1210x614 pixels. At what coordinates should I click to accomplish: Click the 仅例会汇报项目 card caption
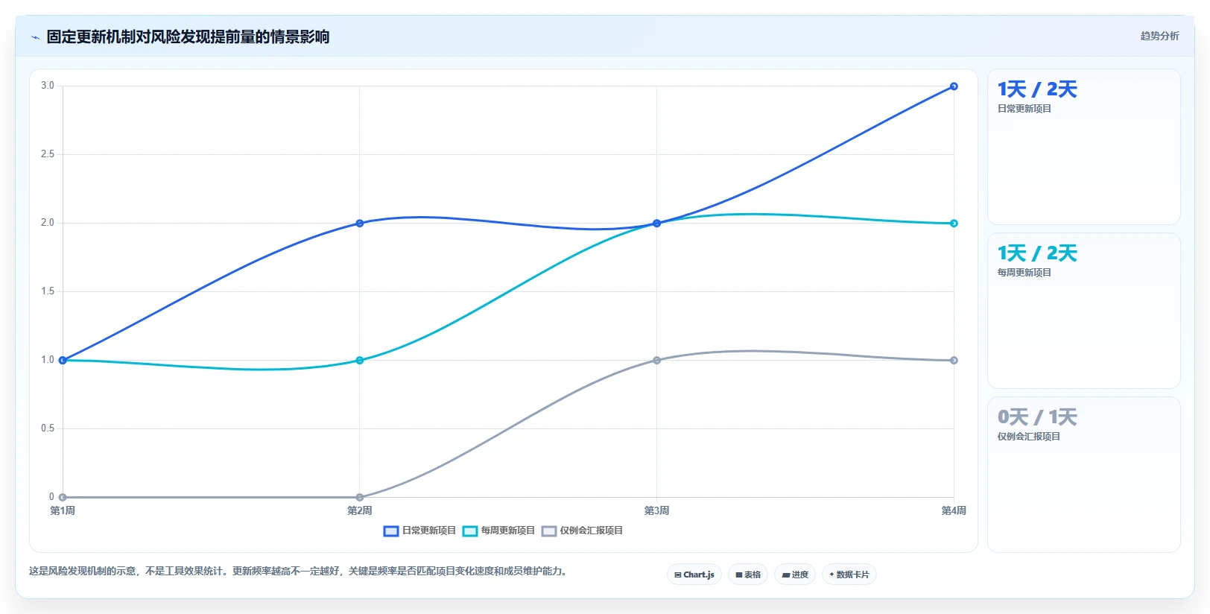point(1029,437)
